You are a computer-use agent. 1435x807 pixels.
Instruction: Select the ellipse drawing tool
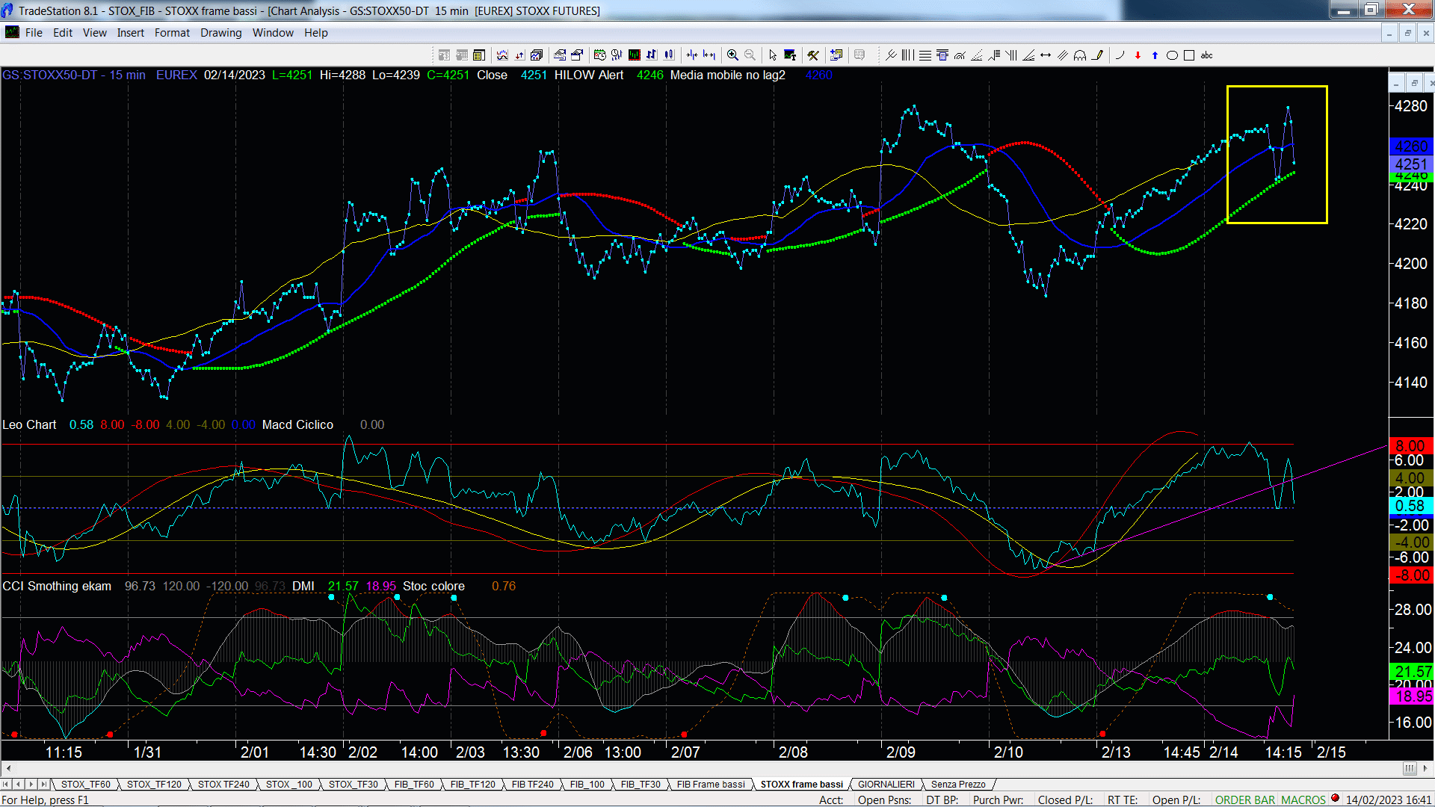(1172, 55)
